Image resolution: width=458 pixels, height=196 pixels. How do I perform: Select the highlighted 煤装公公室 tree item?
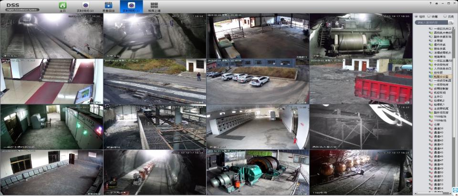[440, 76]
